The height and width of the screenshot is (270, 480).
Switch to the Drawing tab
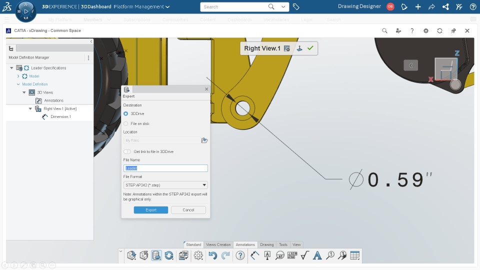[x=267, y=244]
